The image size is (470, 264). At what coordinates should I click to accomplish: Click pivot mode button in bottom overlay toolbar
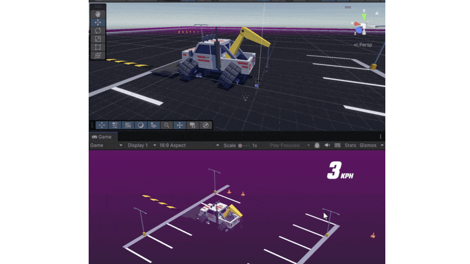coord(102,125)
